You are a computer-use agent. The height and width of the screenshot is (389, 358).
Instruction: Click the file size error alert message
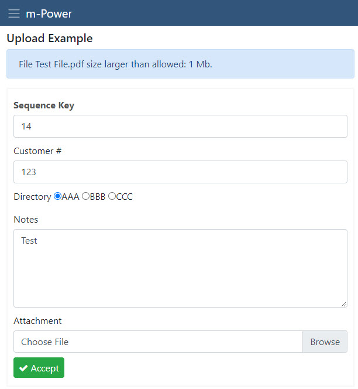[180, 64]
